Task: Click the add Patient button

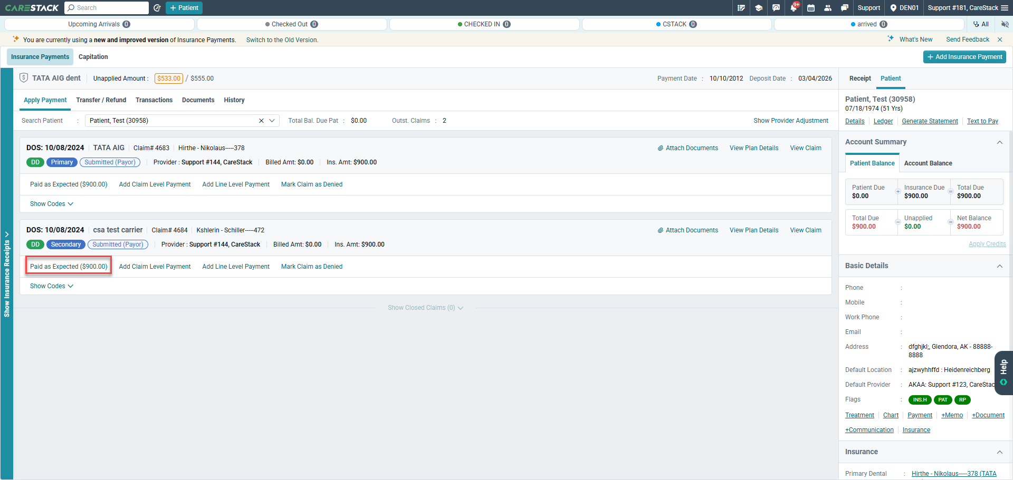Action: click(x=184, y=8)
